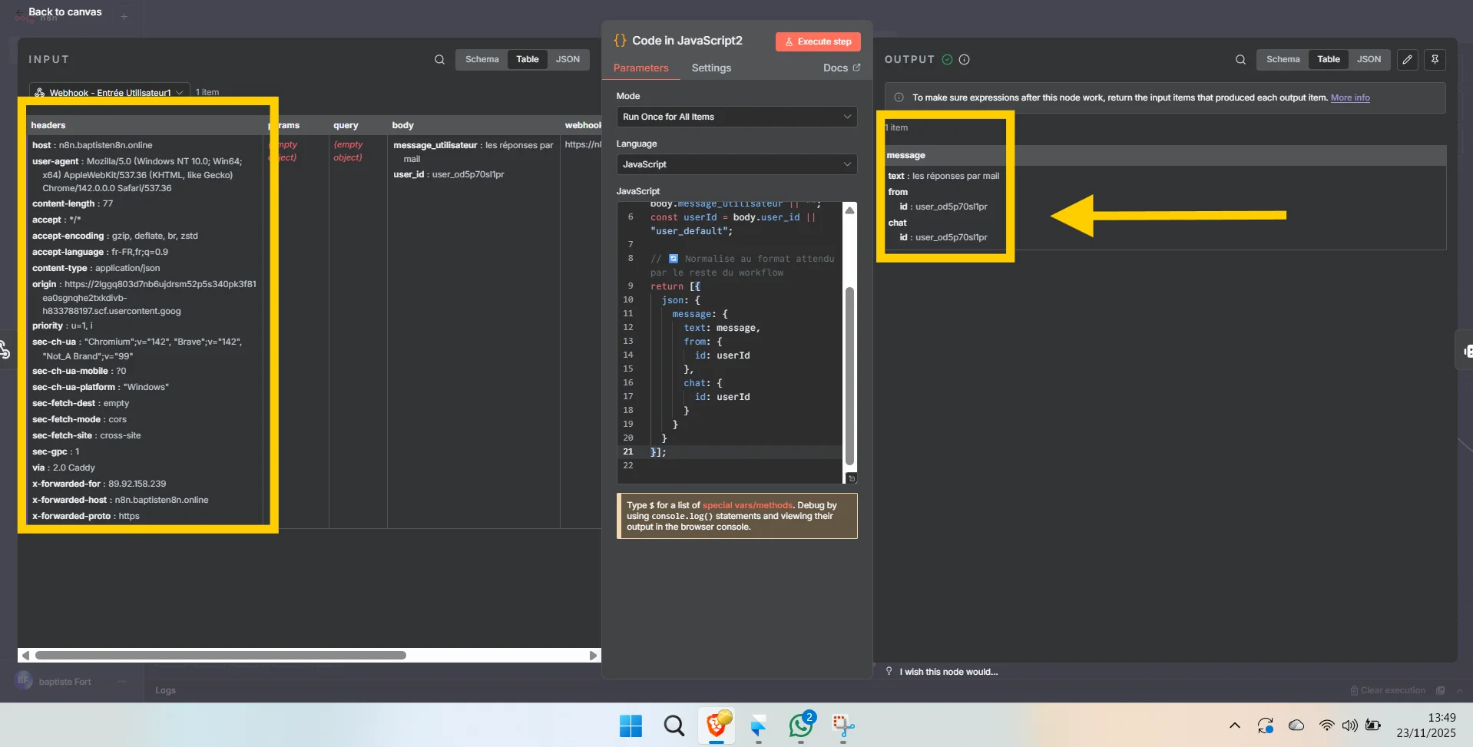The image size is (1473, 747).
Task: Click the plus icon next to Back to canvas
Action: [x=125, y=16]
